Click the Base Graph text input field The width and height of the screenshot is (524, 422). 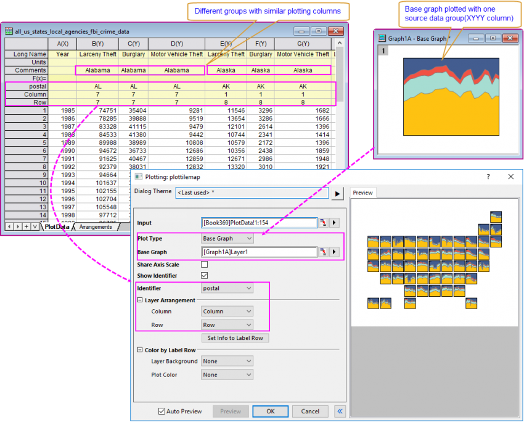point(259,252)
